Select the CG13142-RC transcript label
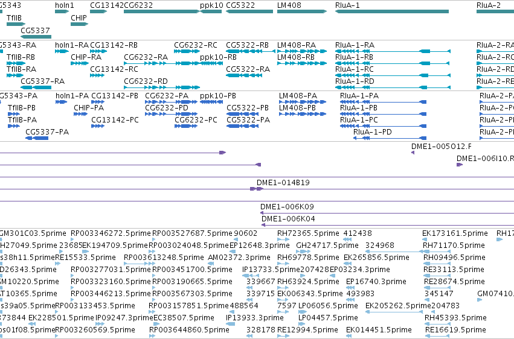Screen dimensions: 514x339 click(114, 69)
